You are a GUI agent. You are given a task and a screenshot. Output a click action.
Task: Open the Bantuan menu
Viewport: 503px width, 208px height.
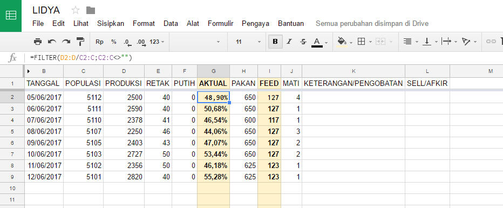click(291, 23)
